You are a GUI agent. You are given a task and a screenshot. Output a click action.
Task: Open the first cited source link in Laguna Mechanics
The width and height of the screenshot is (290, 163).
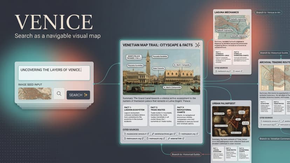(223, 71)
